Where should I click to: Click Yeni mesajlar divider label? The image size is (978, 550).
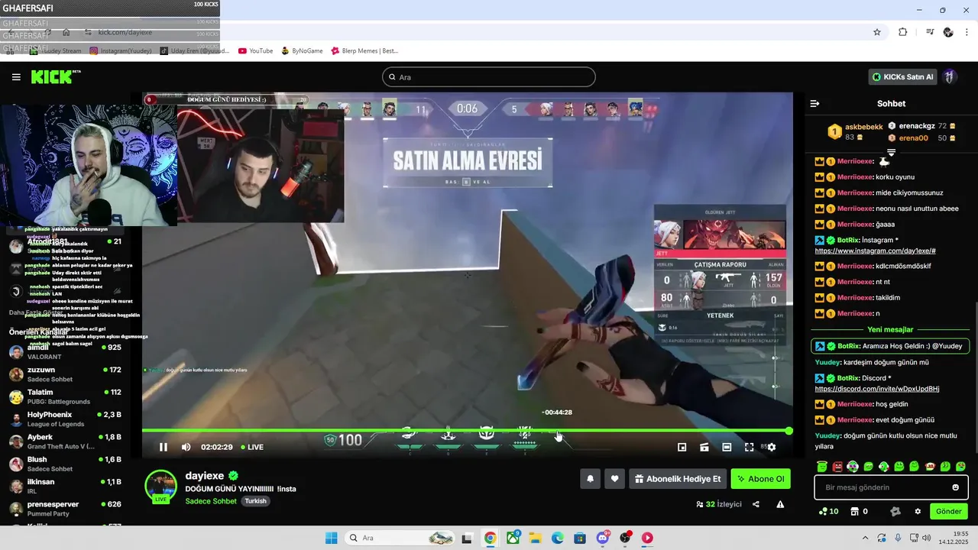pyautogui.click(x=890, y=330)
